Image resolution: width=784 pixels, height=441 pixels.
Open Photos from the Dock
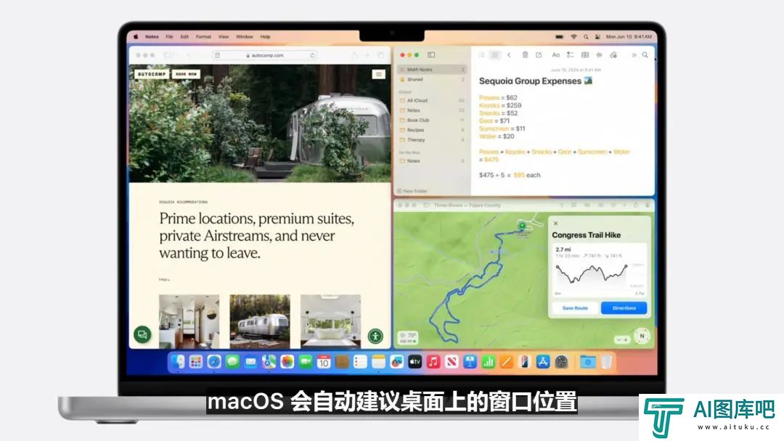[287, 362]
